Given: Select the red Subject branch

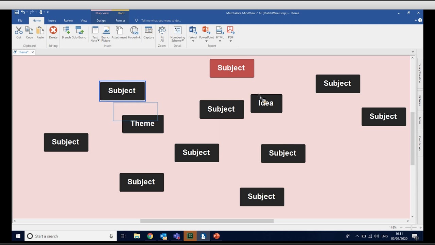Looking at the screenshot, I should point(232,68).
